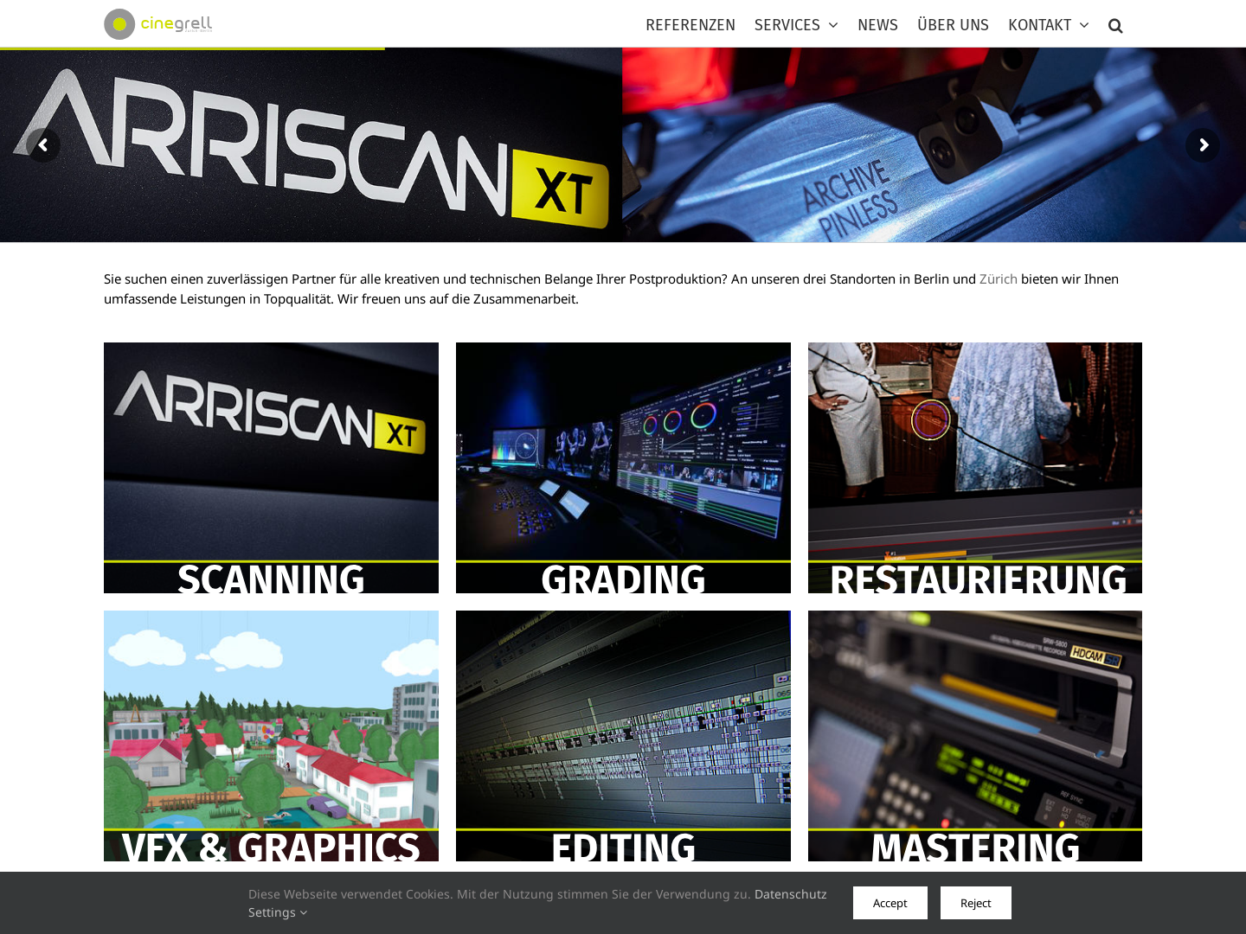Open the VFX & GRAPHICS tile
1246x934 pixels.
pos(271,736)
